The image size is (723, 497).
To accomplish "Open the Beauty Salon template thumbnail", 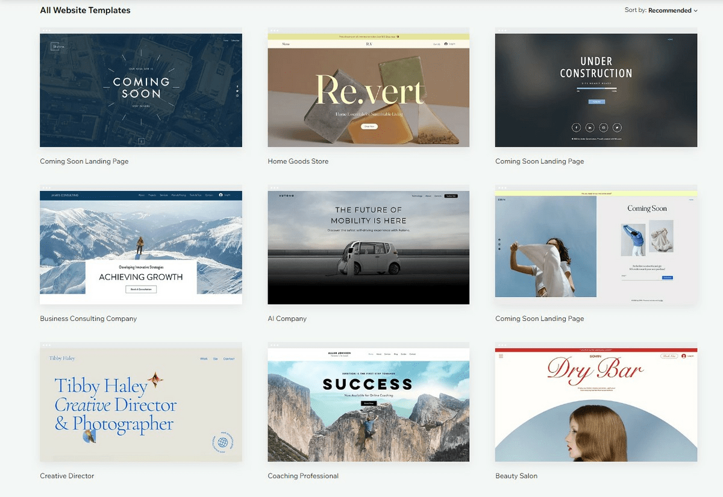I will (595, 404).
